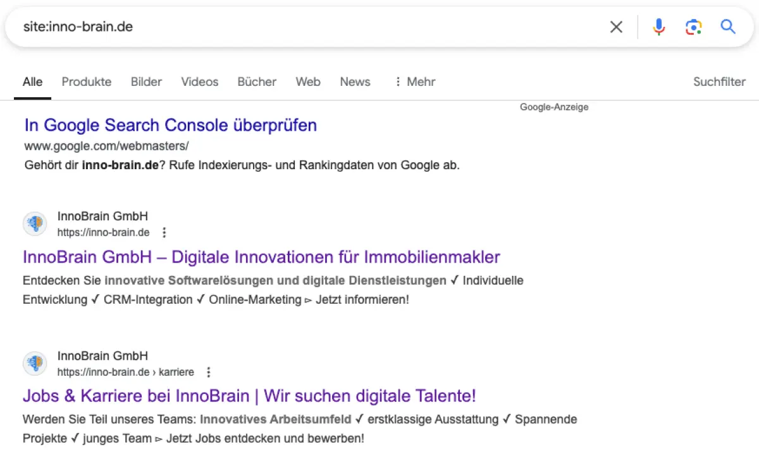Submit search with the magnifying glass icon
This screenshot has height=459, width=759.
pos(729,27)
